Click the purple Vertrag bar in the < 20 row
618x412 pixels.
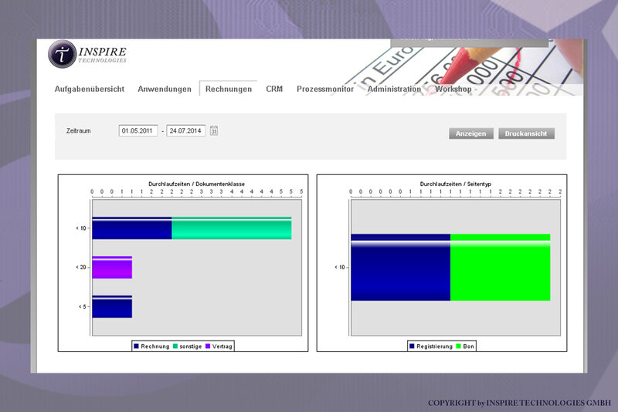(112, 268)
